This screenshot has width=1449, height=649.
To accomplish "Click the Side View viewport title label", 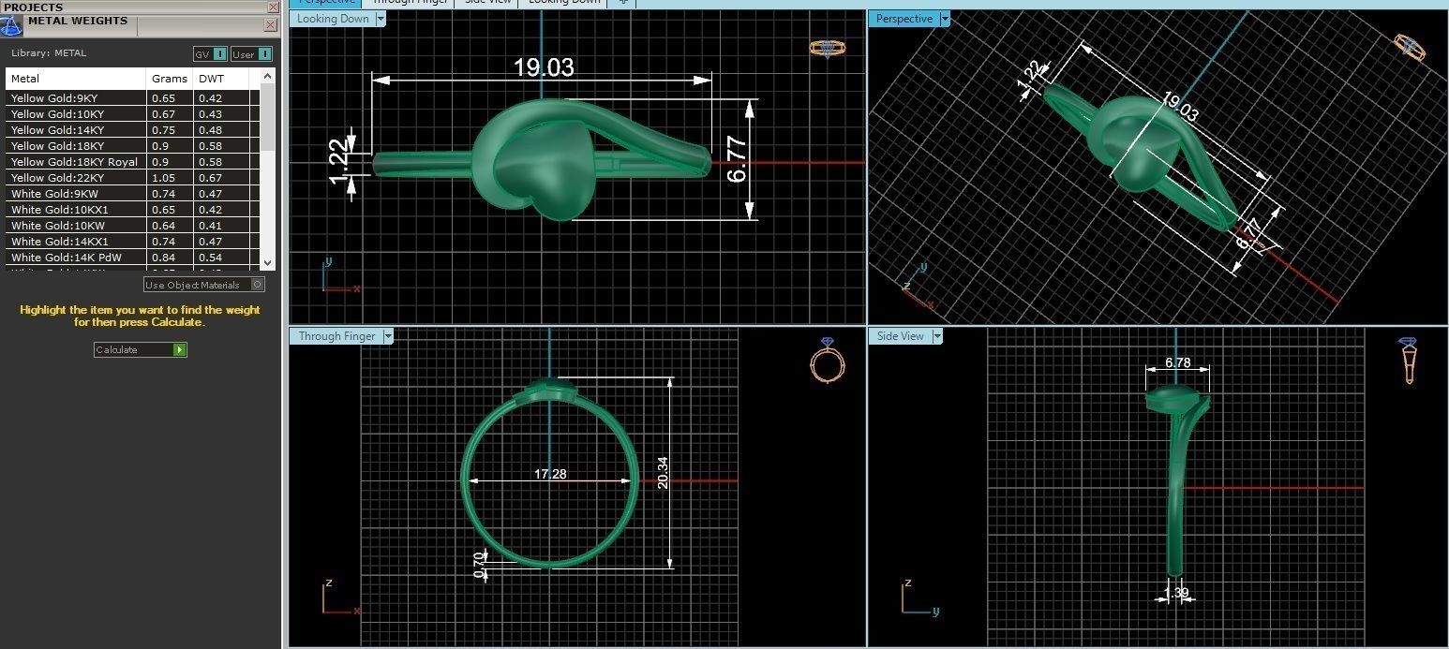I will pos(900,336).
